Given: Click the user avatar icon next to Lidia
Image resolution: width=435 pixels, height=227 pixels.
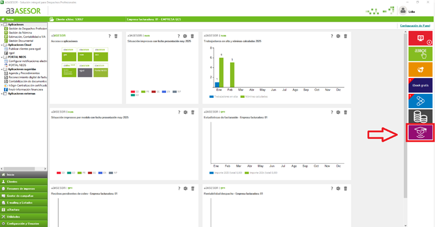Looking at the screenshot, I should pos(403,11).
